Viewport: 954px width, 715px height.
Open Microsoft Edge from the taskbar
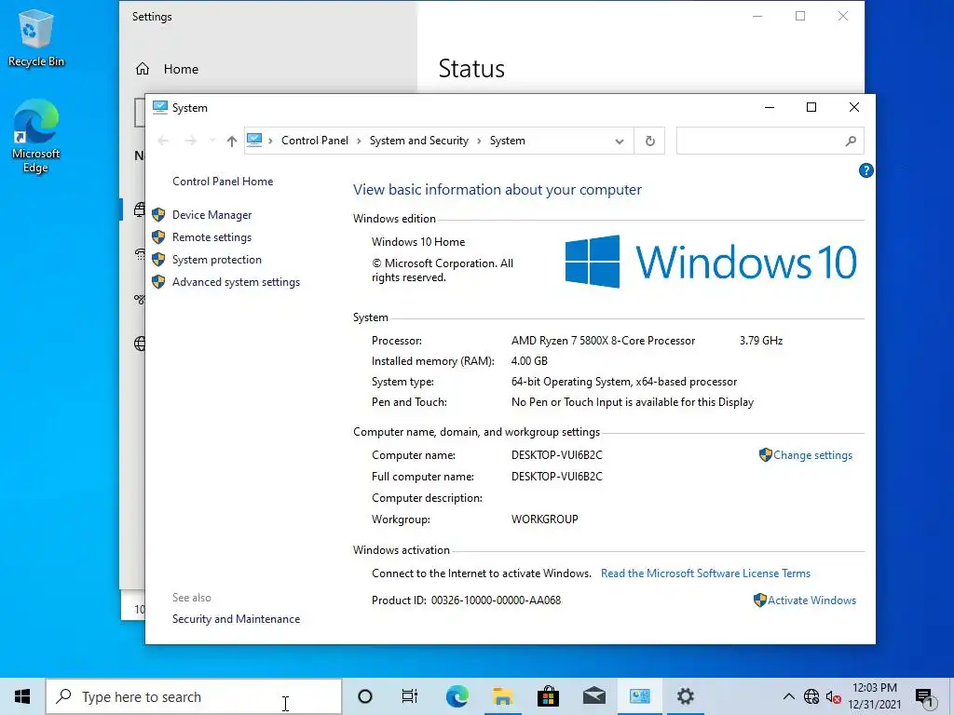tap(457, 696)
